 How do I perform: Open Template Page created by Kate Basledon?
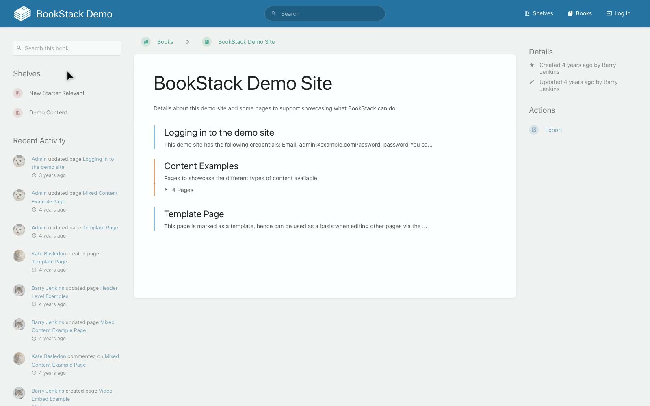click(49, 262)
